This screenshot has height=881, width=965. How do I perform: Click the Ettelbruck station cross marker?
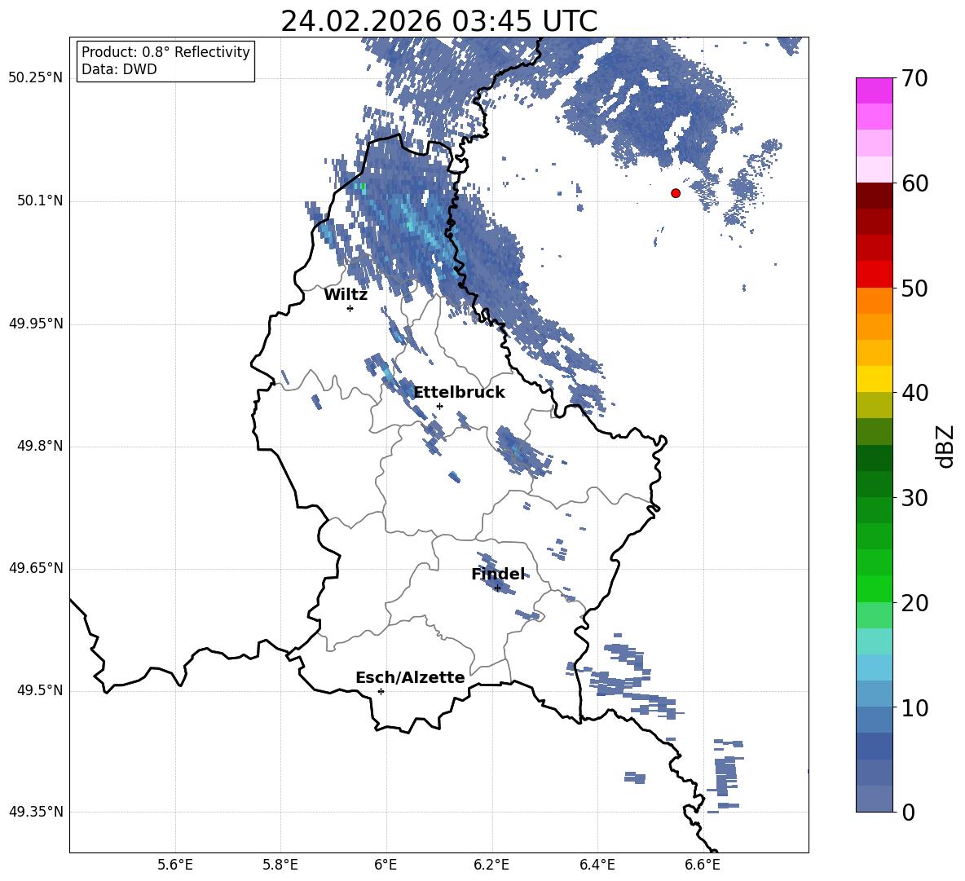click(439, 406)
